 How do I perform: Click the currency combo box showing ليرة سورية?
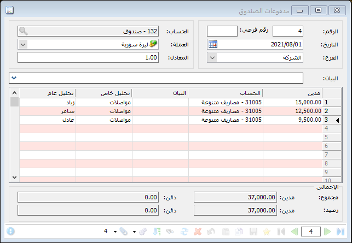(x=88, y=44)
